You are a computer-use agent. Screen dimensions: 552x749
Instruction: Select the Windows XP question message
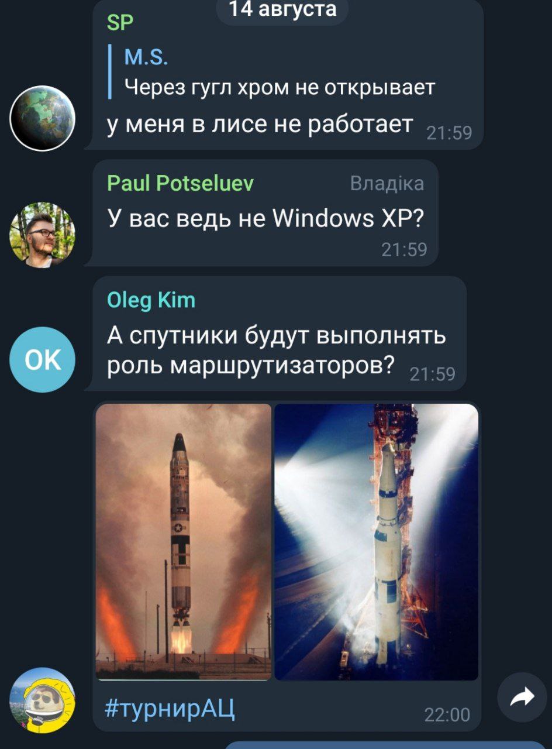(265, 213)
